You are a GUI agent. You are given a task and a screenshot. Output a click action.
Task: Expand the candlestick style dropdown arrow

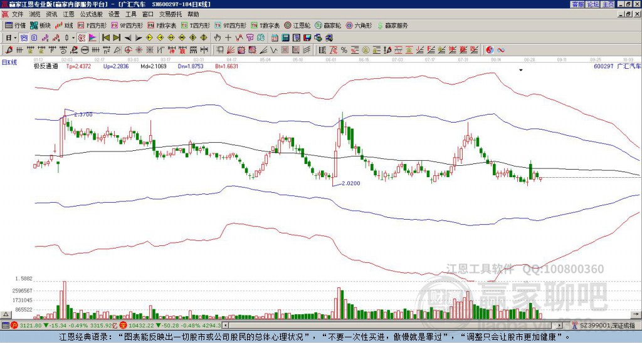pos(73,38)
